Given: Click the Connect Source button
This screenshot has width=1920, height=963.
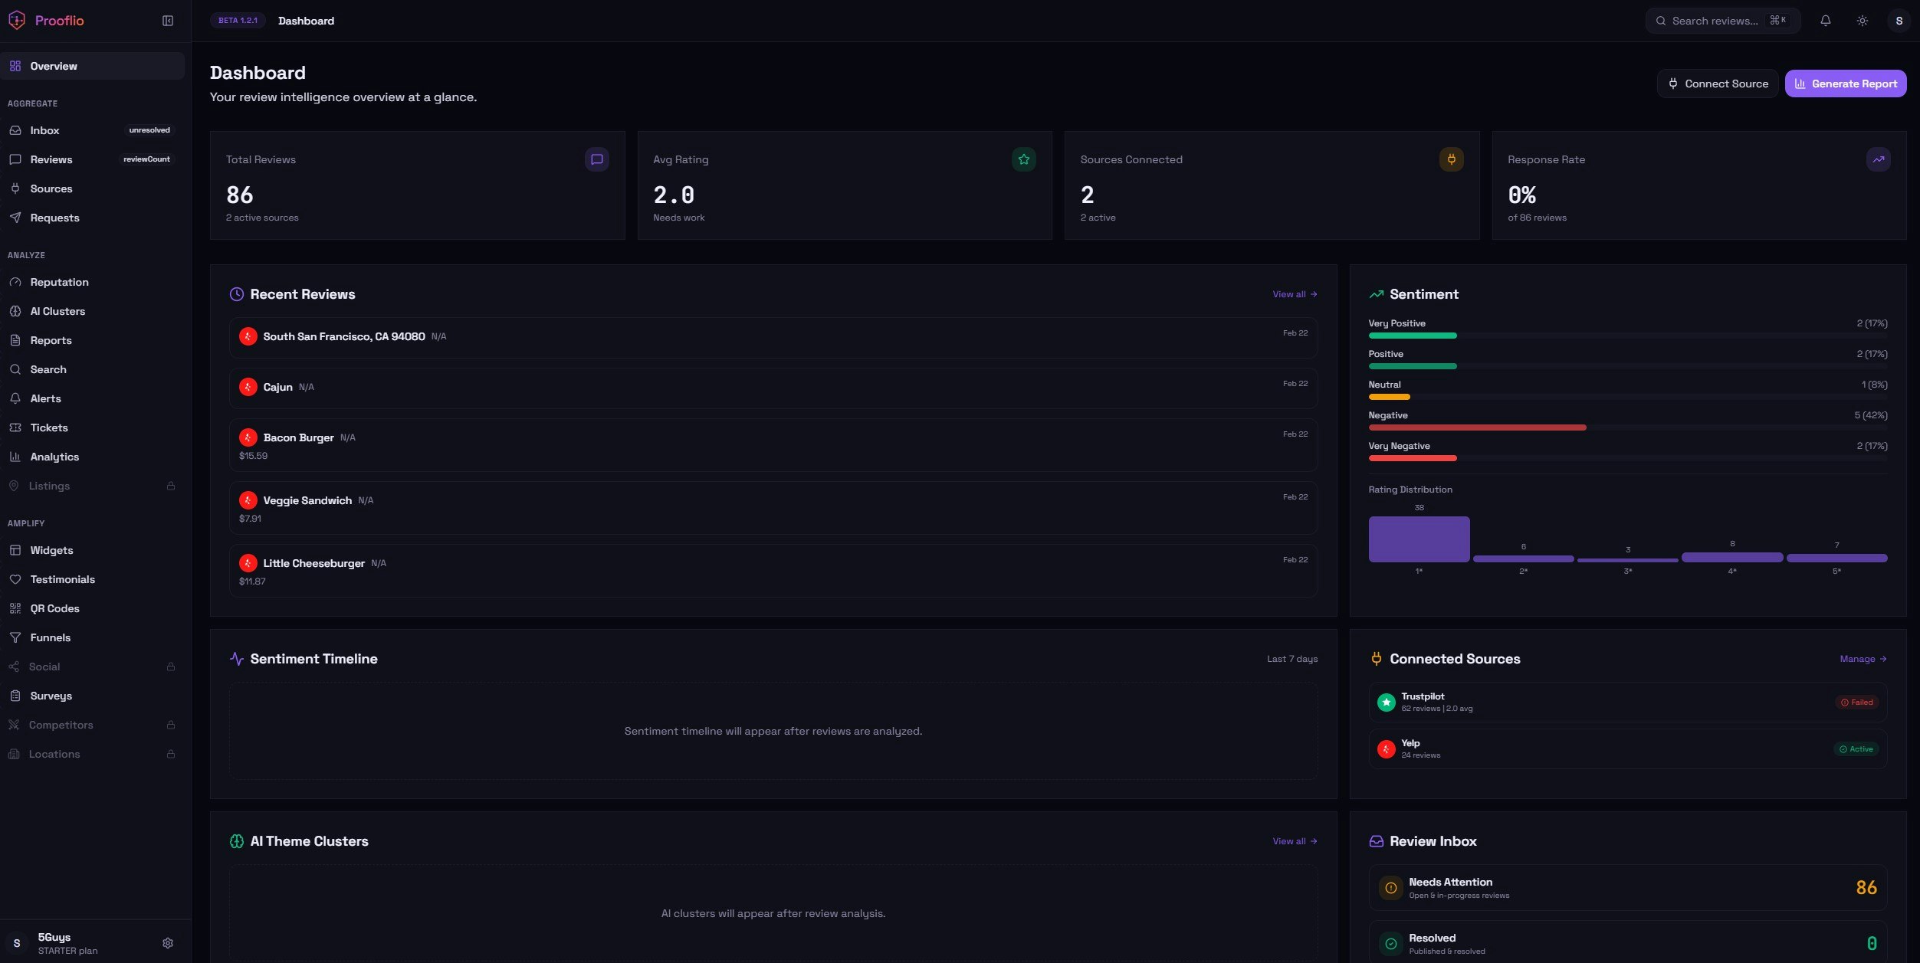Looking at the screenshot, I should [1718, 84].
